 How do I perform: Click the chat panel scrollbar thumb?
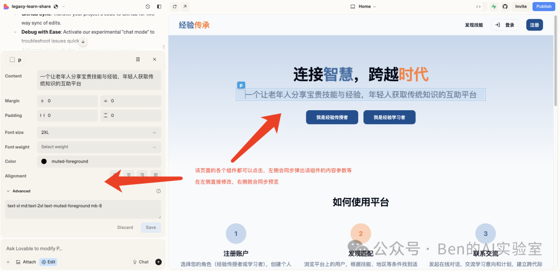pos(164,47)
